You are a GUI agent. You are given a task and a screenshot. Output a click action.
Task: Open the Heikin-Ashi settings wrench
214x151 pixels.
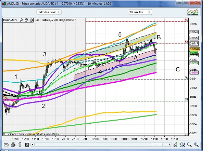coord(21,20)
